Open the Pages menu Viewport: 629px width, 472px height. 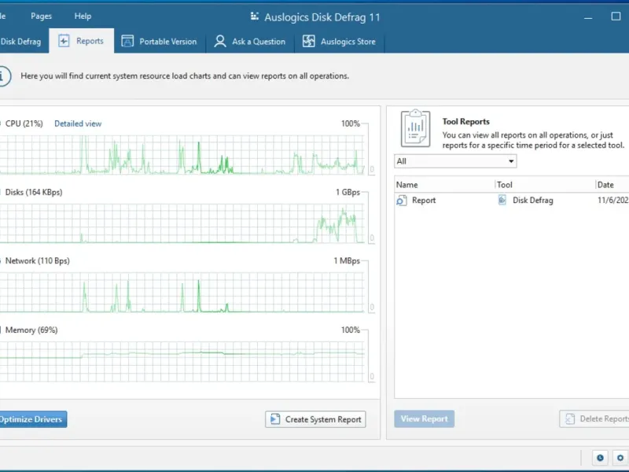click(41, 16)
